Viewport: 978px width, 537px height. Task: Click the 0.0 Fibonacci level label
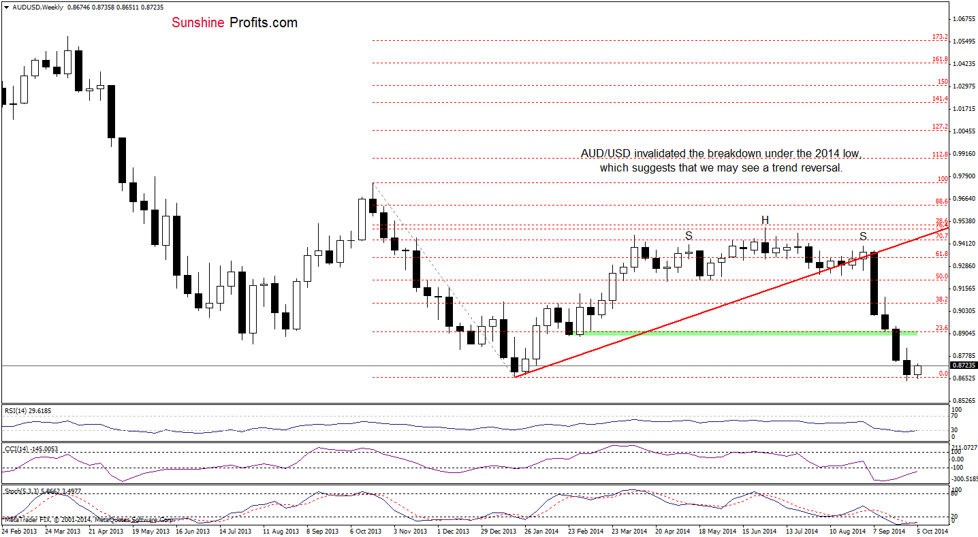coord(944,374)
